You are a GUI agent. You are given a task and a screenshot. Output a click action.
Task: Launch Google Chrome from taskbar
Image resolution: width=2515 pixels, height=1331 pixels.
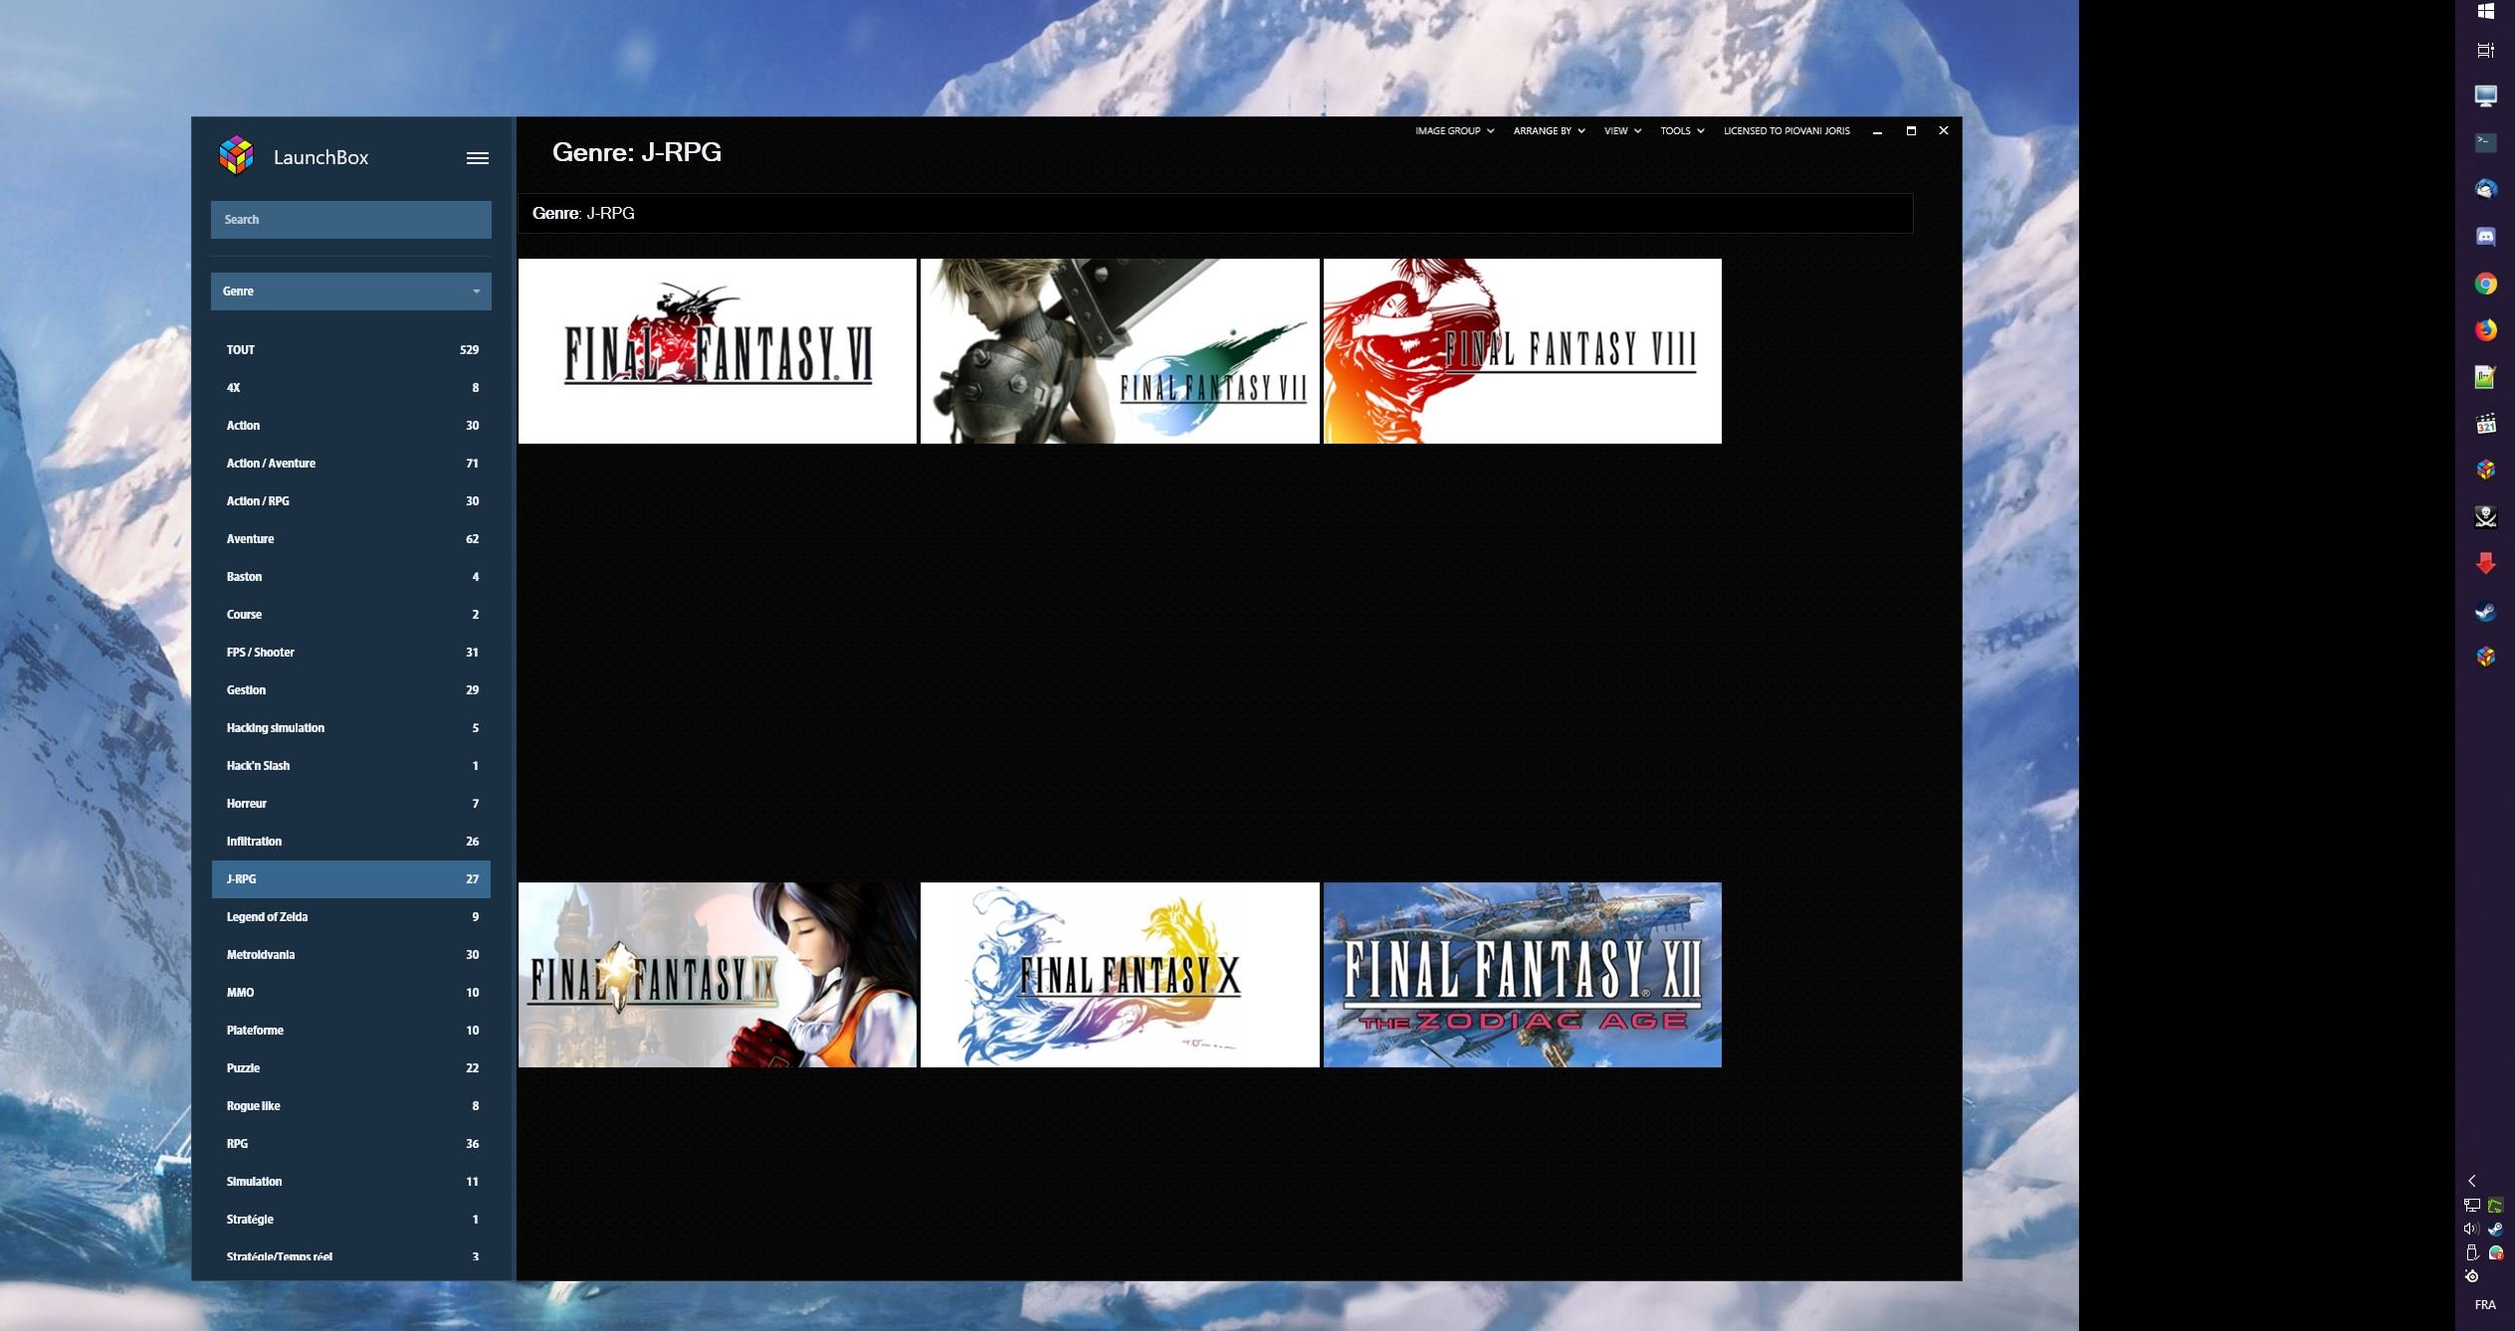tap(2485, 284)
